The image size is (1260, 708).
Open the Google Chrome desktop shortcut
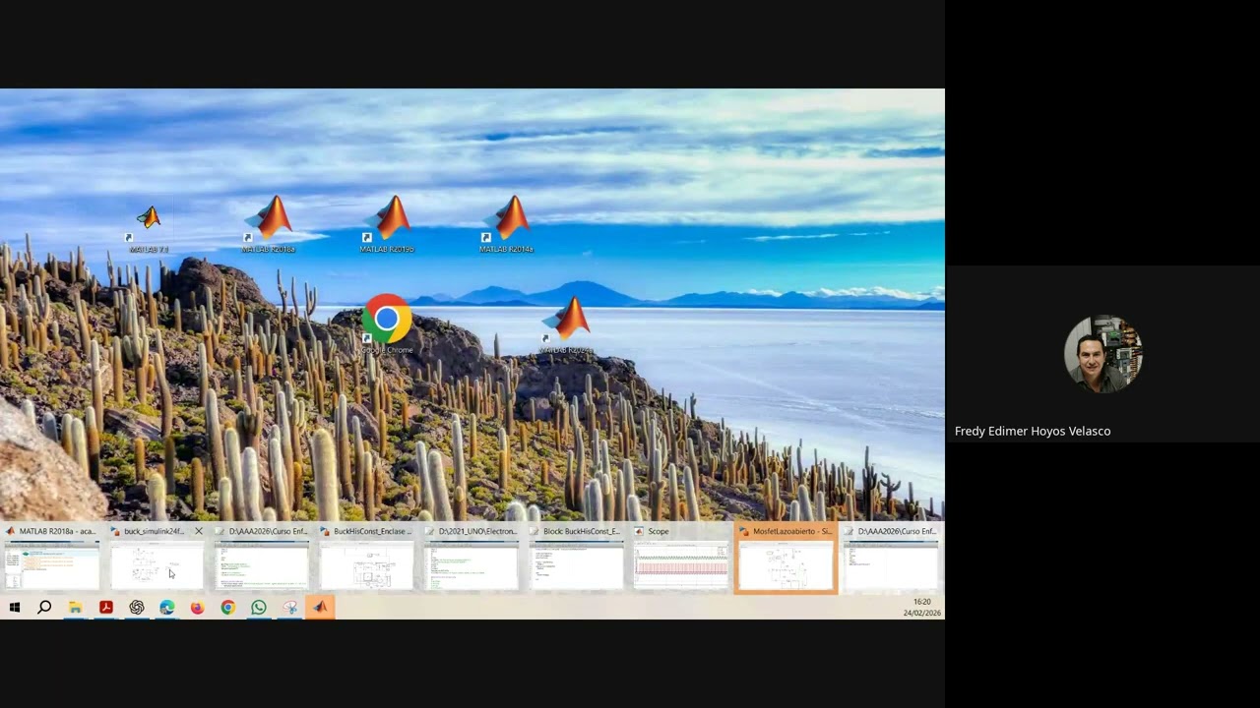387,324
